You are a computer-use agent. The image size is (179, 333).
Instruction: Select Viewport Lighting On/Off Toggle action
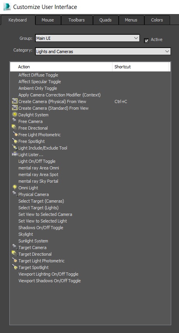click(x=49, y=274)
